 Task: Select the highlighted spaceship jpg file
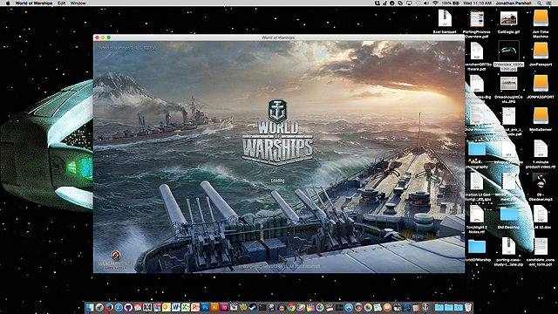tap(508, 51)
